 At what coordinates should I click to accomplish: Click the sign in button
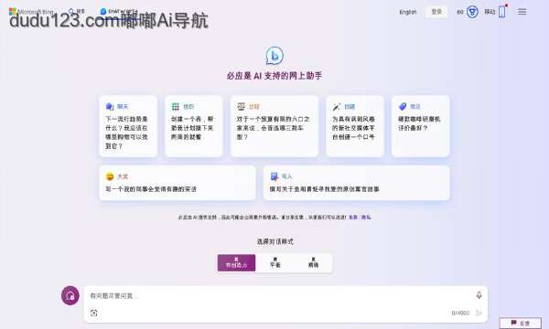436,12
